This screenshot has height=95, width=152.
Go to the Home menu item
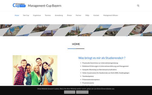[17, 15]
